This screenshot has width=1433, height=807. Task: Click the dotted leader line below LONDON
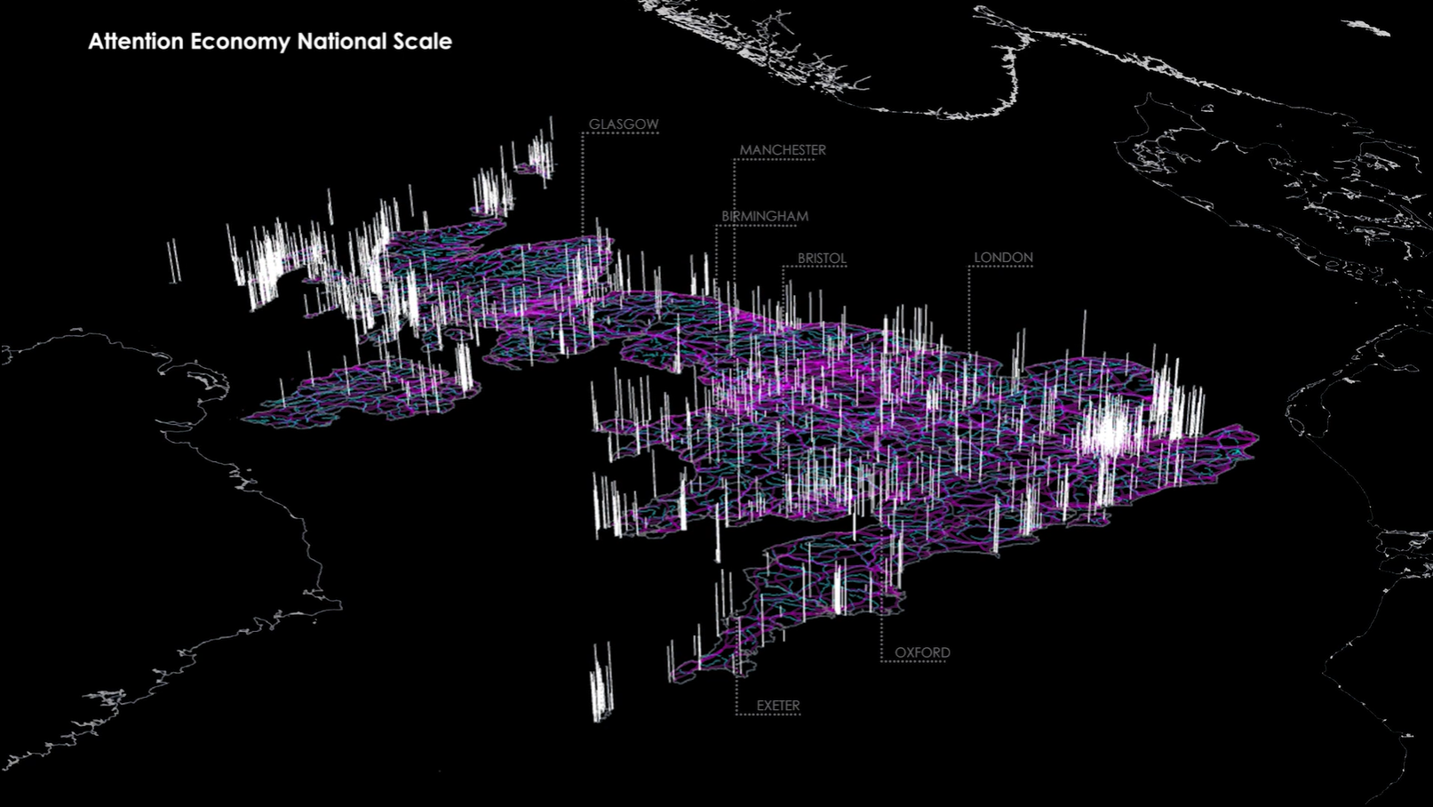(968, 307)
